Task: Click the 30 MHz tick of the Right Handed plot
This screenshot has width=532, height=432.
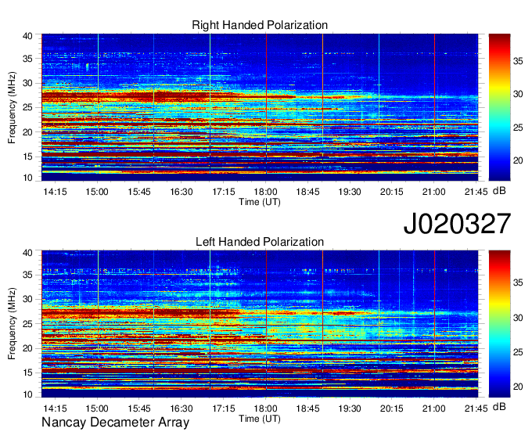Action: [28, 83]
